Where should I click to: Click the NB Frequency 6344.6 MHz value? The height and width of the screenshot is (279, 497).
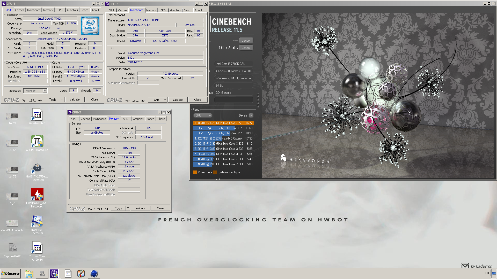pos(148,137)
